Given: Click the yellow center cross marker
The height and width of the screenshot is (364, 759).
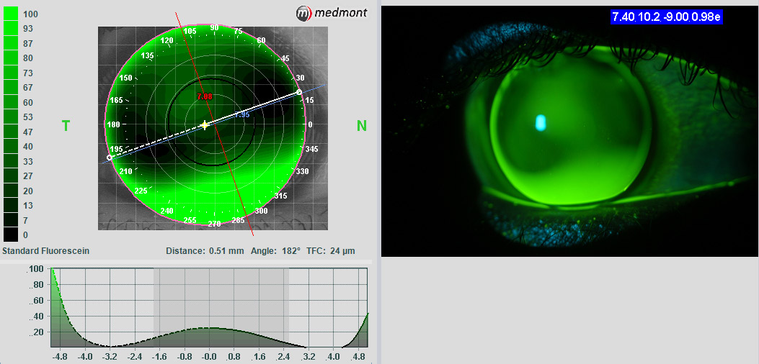Looking at the screenshot, I should click(205, 125).
